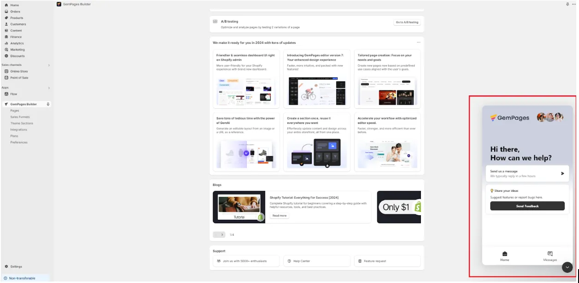Click Send us a message in chat widget
Viewport: 579px width, 283px height.
pyautogui.click(x=527, y=174)
